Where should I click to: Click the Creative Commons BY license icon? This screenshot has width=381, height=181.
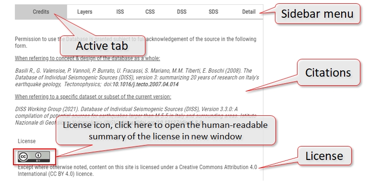click(34, 157)
